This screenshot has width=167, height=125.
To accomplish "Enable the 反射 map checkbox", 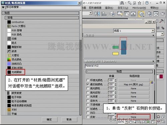I will click(88, 117).
